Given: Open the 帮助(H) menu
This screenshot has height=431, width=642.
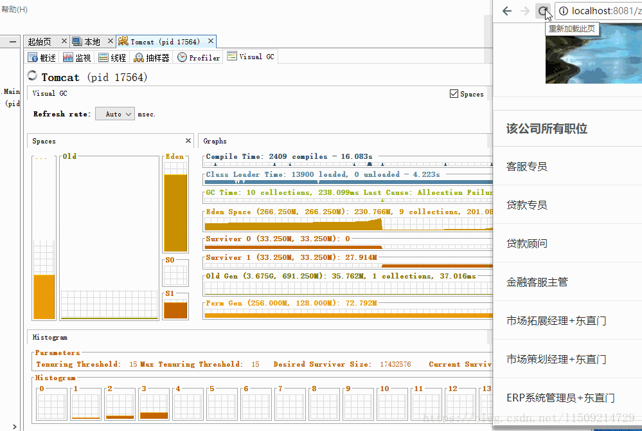Looking at the screenshot, I should click(x=14, y=9).
